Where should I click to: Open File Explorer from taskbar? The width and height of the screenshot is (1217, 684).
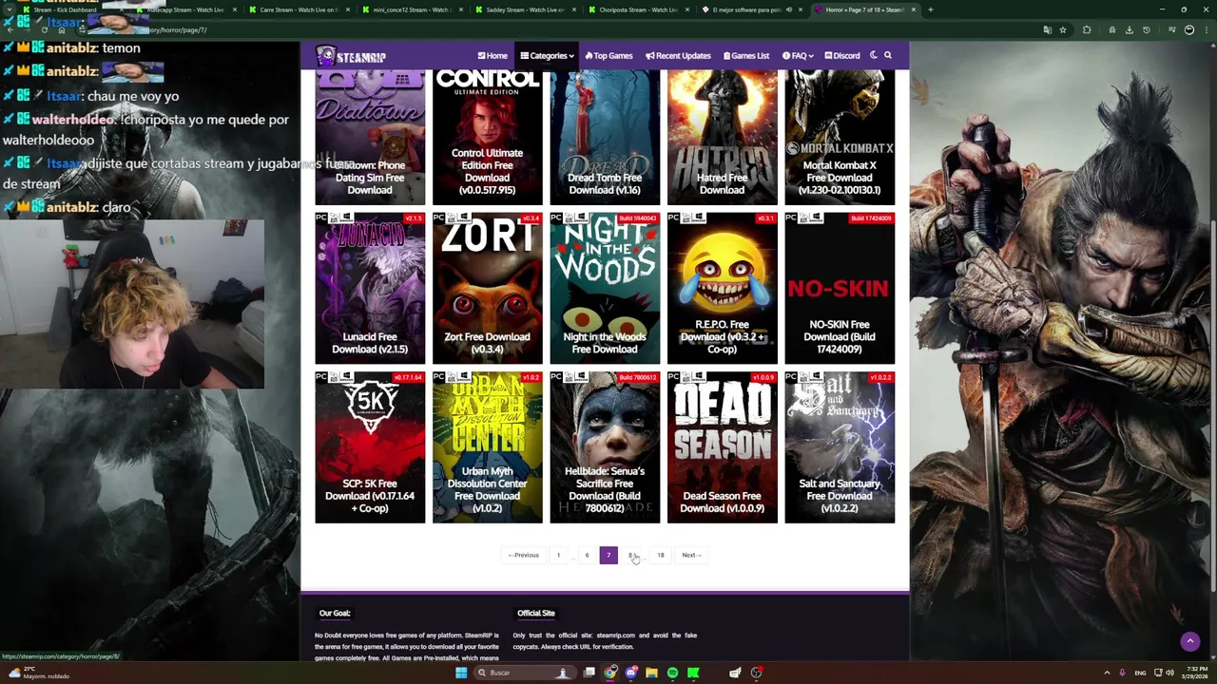pyautogui.click(x=651, y=673)
